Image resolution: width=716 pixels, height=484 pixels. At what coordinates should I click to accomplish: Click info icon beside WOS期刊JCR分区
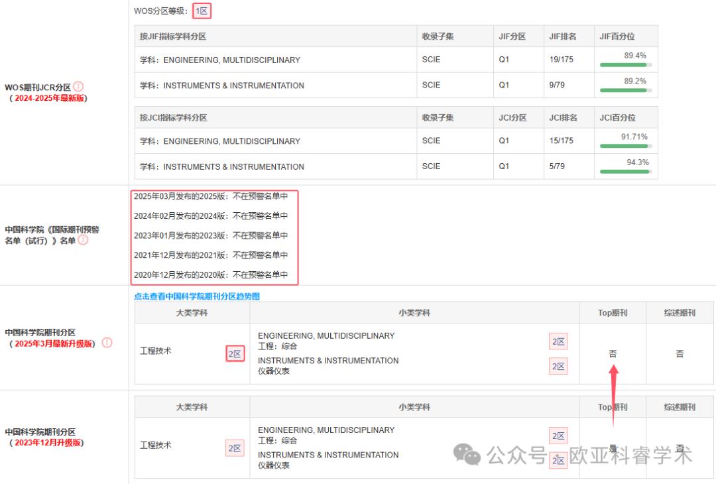pos(78,86)
